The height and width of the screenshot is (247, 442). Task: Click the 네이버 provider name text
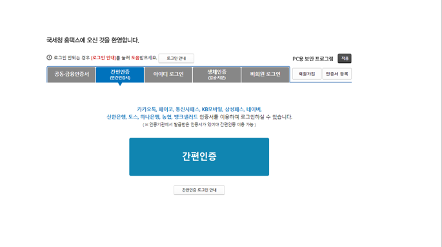(x=254, y=109)
